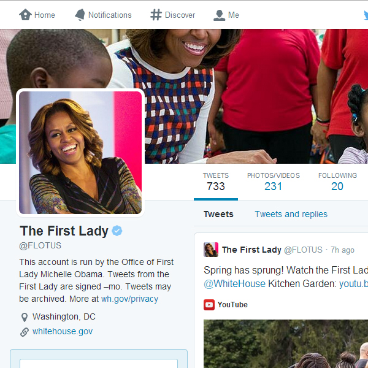Viewport: 368px width, 368px height.
Task: Open Notifications via the bell icon
Action: tap(80, 15)
